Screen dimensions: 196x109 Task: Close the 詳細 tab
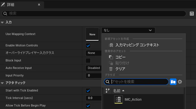point(39,5)
